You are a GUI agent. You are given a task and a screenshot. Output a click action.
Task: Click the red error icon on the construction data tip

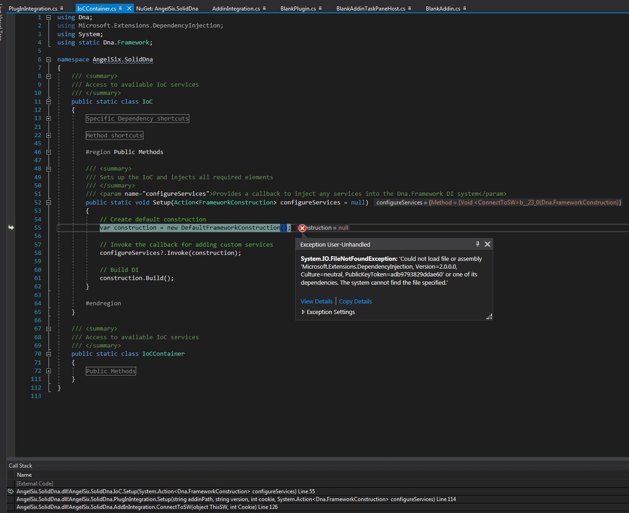pos(302,228)
